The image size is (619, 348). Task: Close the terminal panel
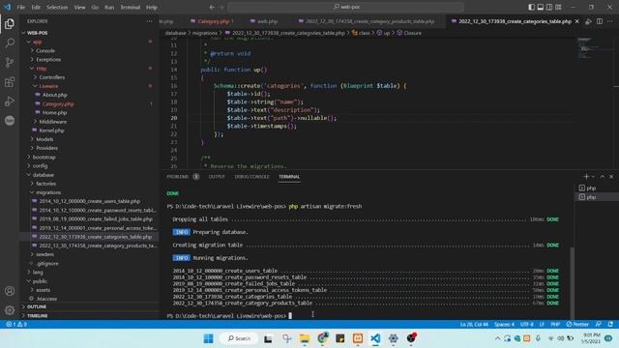pyautogui.click(x=611, y=177)
